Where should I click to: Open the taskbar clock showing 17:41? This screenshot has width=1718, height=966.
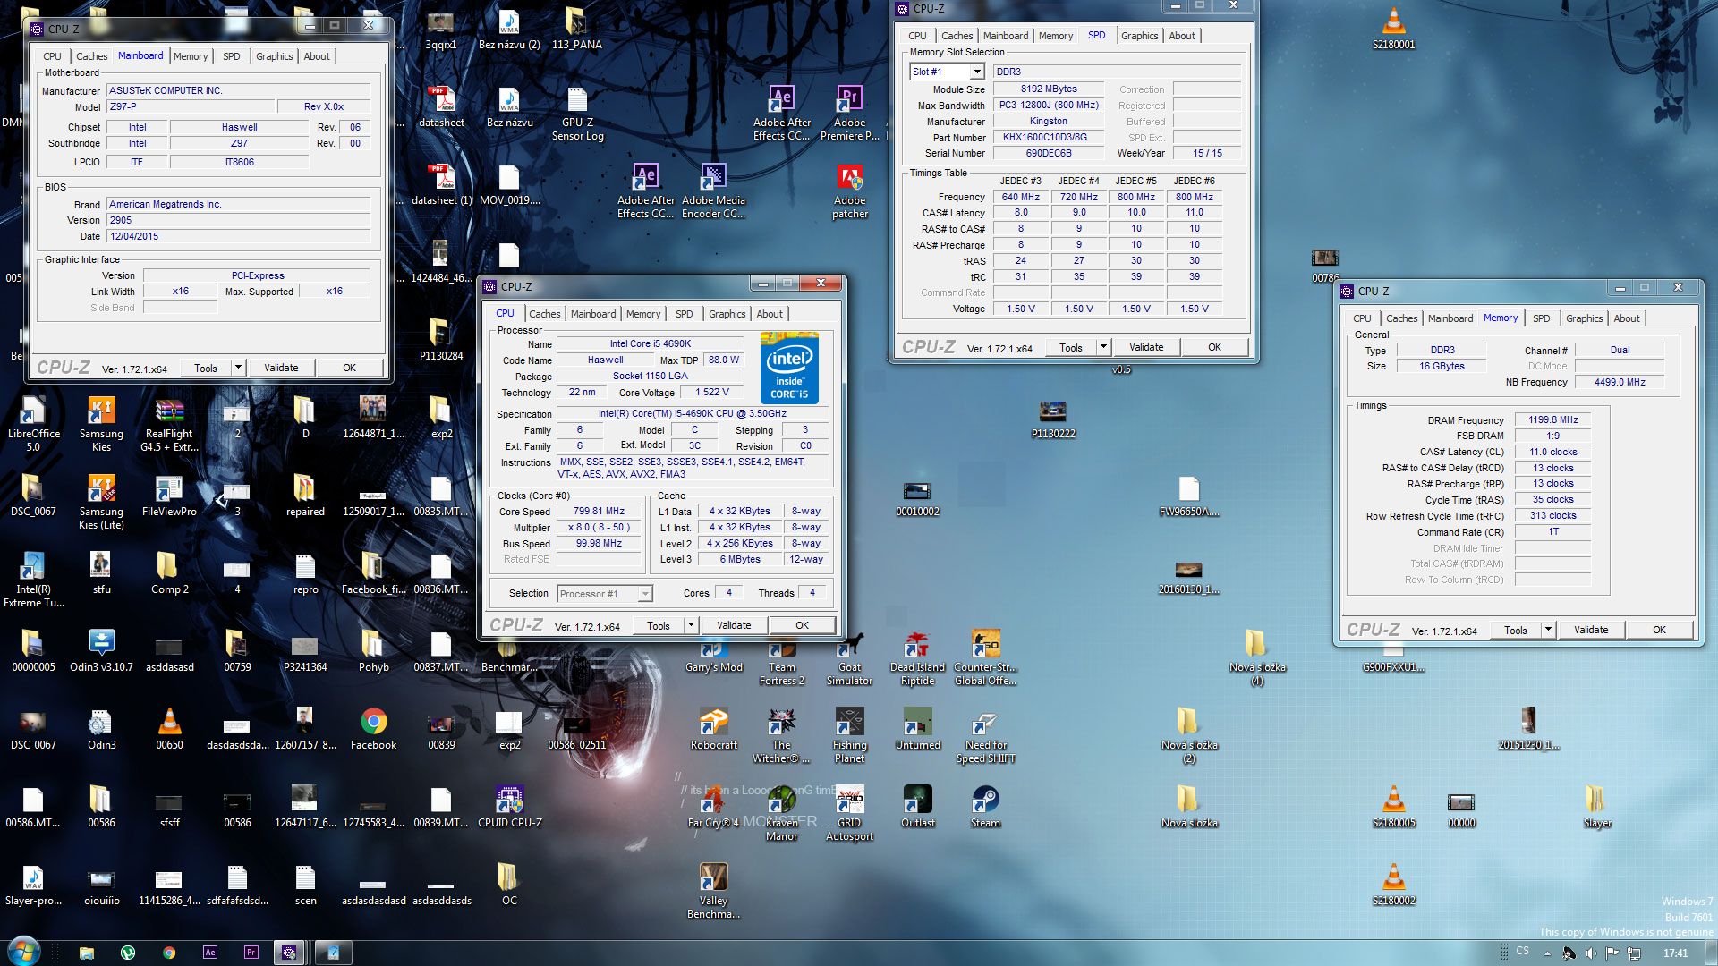tap(1675, 953)
